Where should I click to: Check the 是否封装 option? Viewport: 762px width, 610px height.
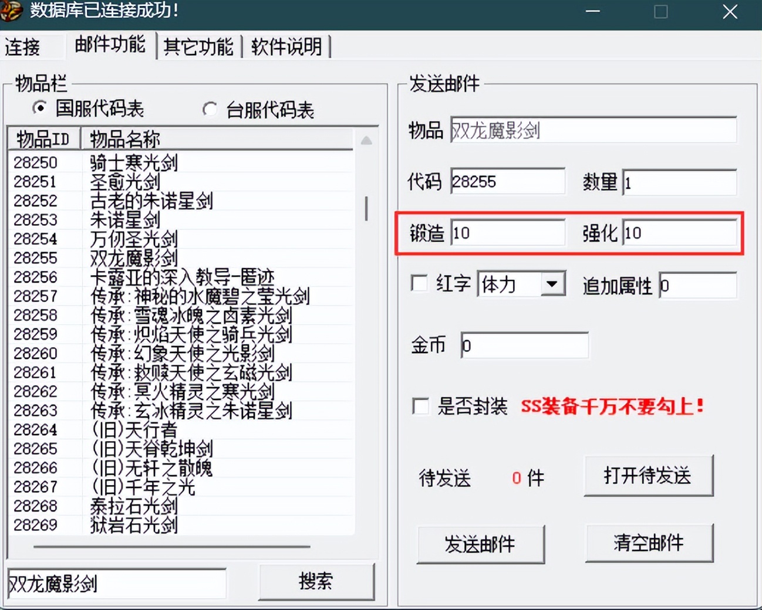[420, 406]
